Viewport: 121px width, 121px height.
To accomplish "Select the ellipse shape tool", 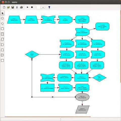I will coord(3,18).
